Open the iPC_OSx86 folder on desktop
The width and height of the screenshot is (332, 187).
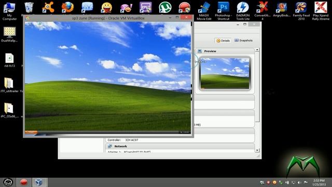(9, 110)
